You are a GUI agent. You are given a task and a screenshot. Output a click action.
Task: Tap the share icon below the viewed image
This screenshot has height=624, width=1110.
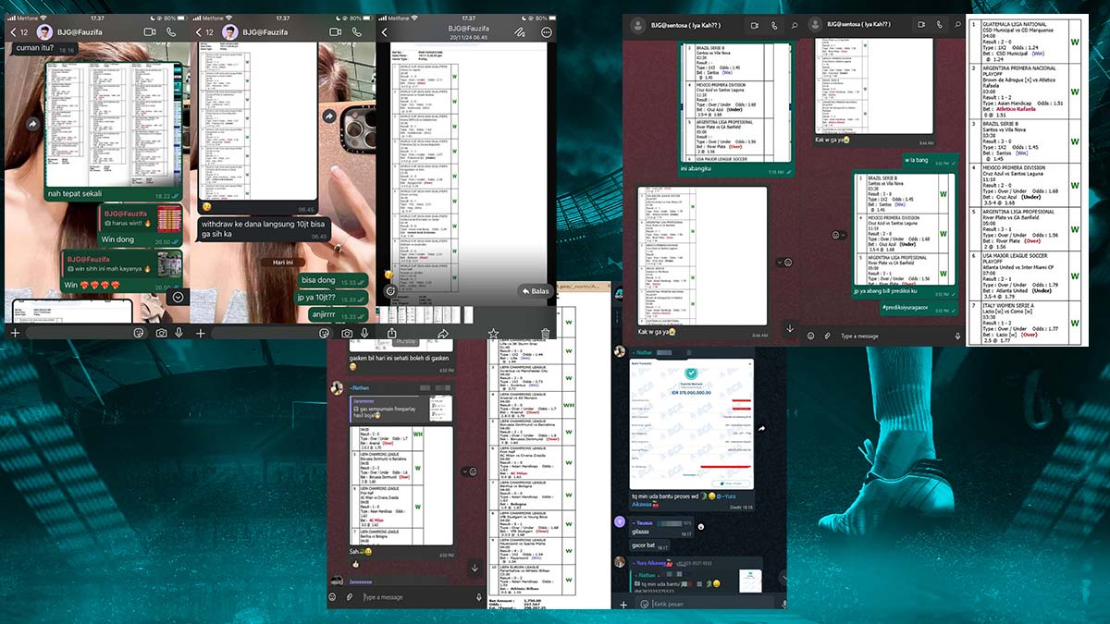coord(391,333)
